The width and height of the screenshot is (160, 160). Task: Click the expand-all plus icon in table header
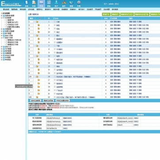click(40, 19)
